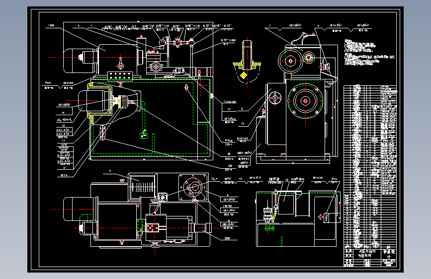Viewport: 431px width, 279px height.
Task: Pick the ten-hole terminal block in front view
Action: click(x=120, y=76)
